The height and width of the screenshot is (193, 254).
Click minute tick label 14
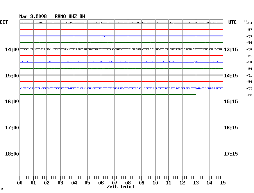pos(209,182)
